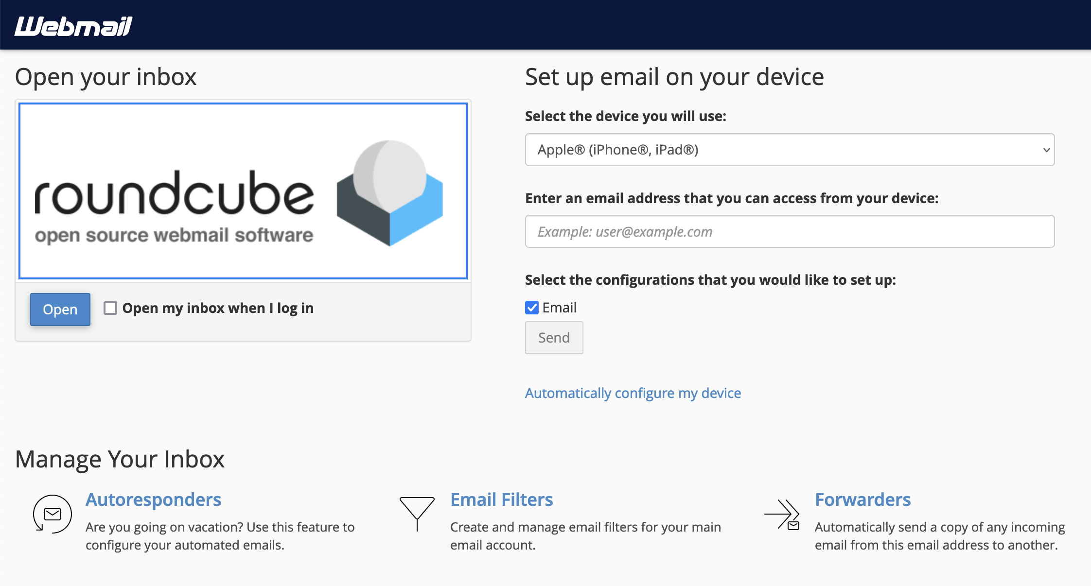Enable Open my inbox when I log in
The image size is (1091, 586).
tap(110, 308)
